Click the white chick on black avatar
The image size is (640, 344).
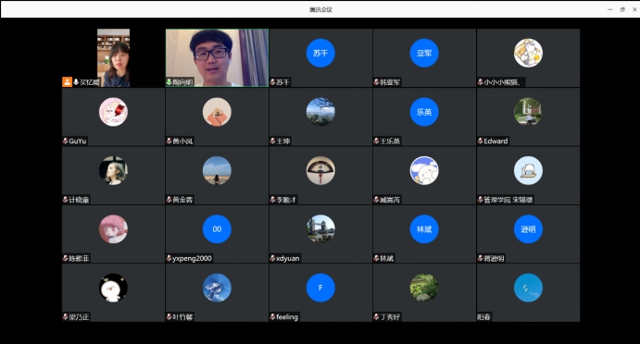click(x=114, y=288)
